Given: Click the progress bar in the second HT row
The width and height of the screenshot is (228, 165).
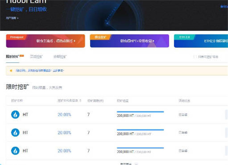Looking at the screenshot, I should (140, 130).
